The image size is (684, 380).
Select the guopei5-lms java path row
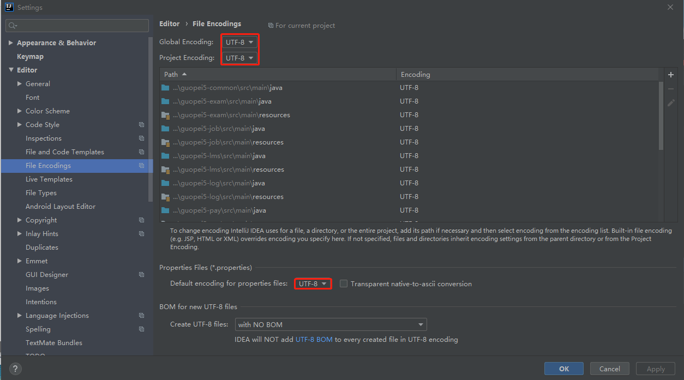pyautogui.click(x=409, y=156)
